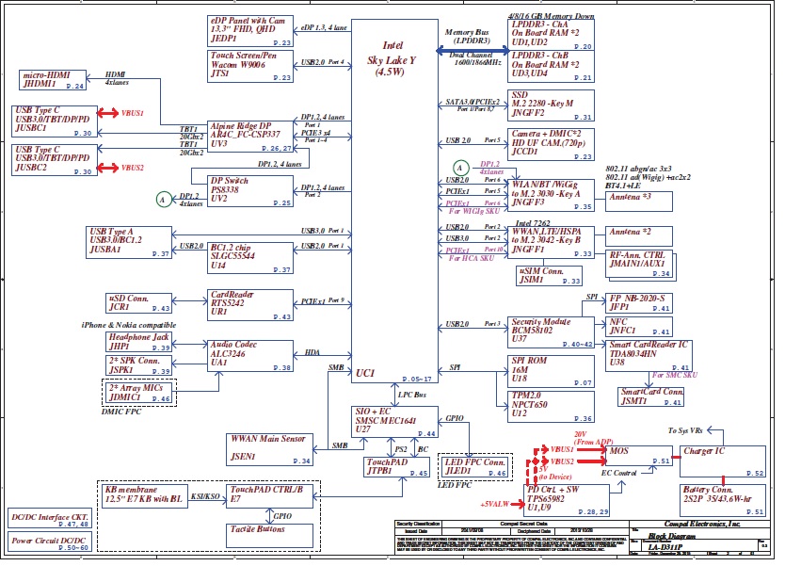Click the "Anntena *2" box

639,236
